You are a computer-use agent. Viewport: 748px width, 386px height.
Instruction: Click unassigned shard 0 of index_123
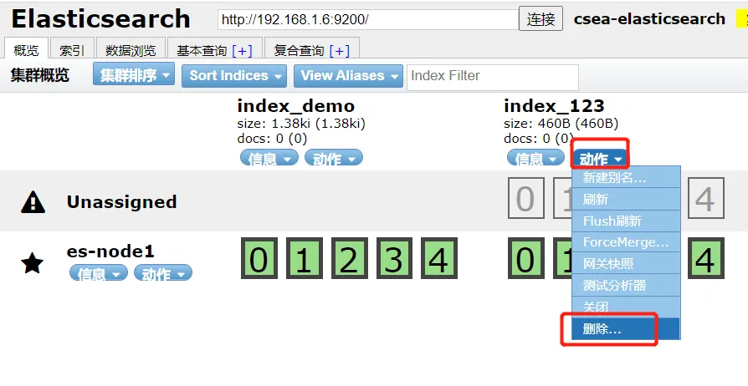pyautogui.click(x=525, y=198)
